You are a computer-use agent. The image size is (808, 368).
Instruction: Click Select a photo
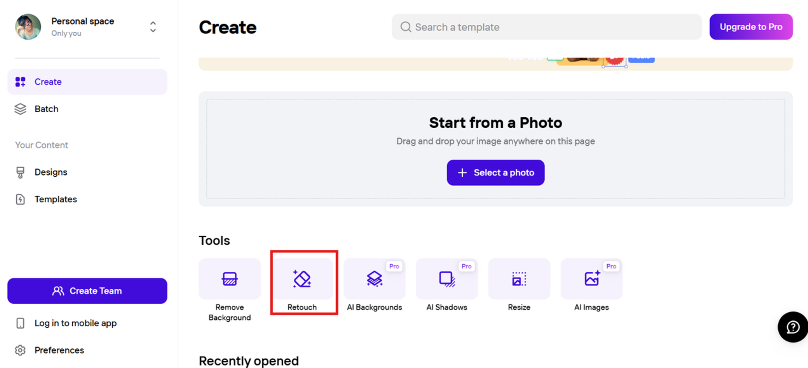point(495,172)
